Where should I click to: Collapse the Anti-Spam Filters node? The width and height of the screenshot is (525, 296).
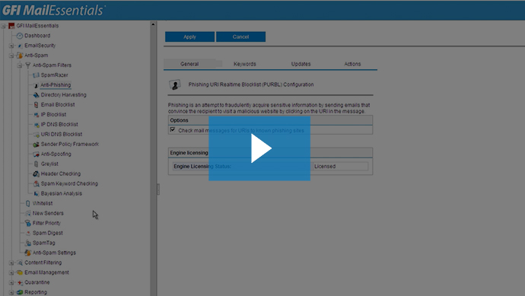[20, 65]
